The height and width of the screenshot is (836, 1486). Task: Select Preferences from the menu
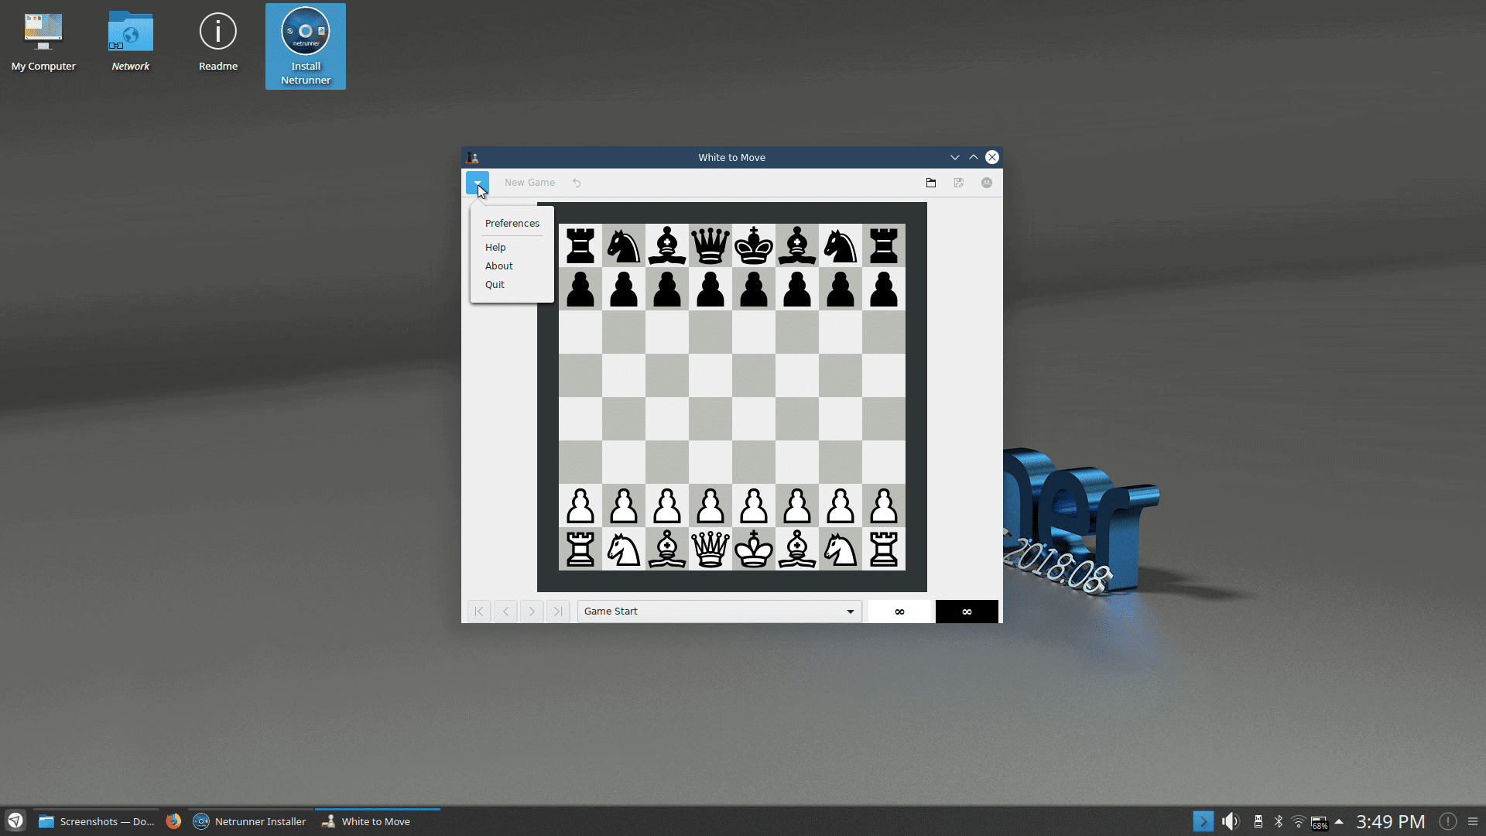[x=512, y=222]
